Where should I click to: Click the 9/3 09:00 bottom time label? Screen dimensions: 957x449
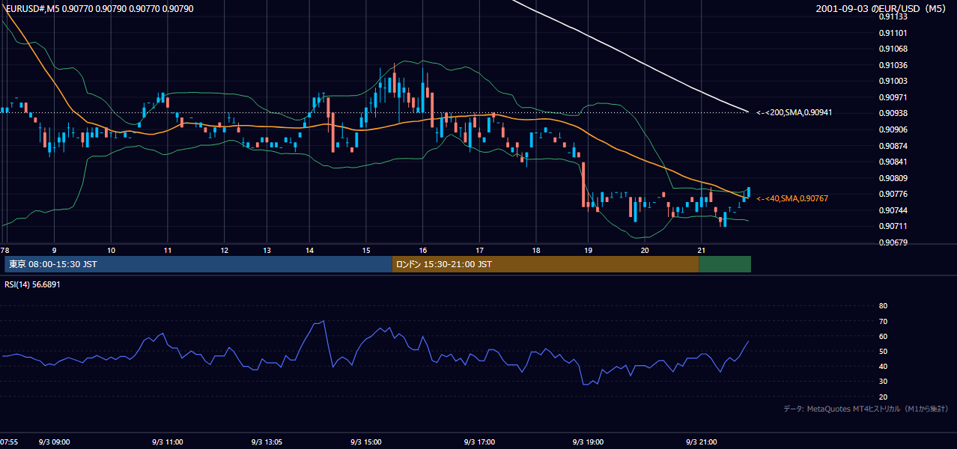coord(55,442)
